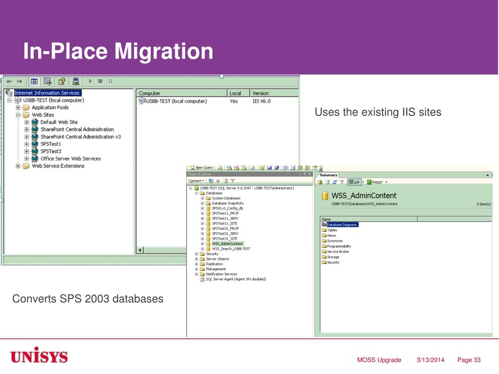
Task: Select the Server Objects folder
Action: [x=217, y=259]
